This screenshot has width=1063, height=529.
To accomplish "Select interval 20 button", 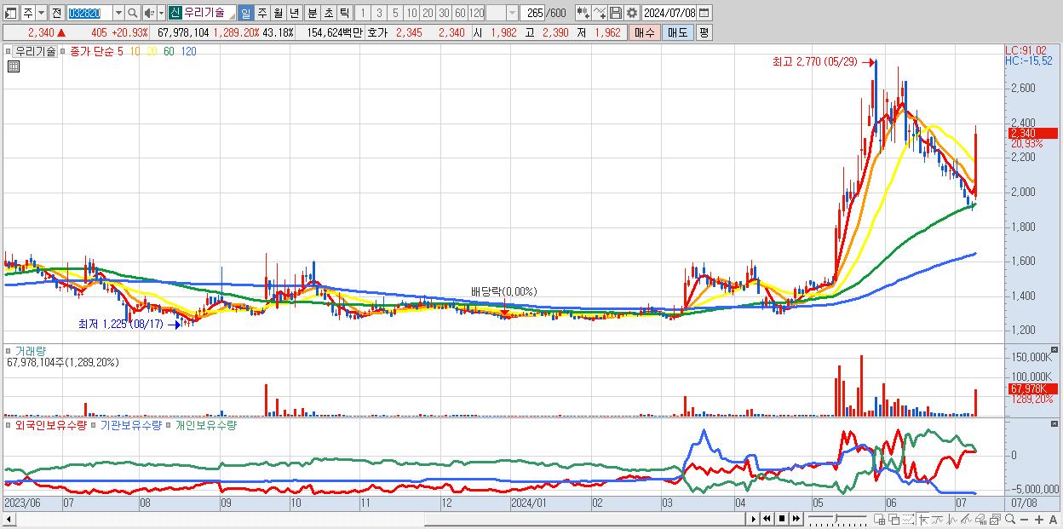I will (x=428, y=13).
